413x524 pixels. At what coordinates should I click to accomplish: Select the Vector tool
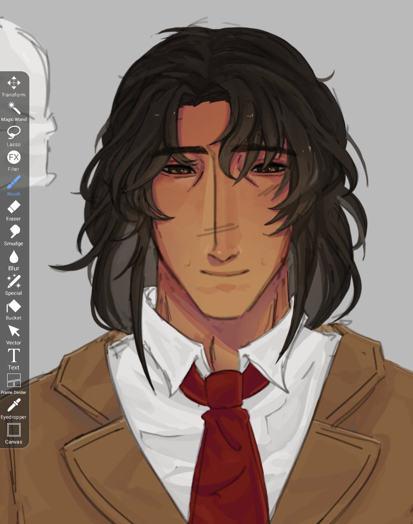click(14, 335)
